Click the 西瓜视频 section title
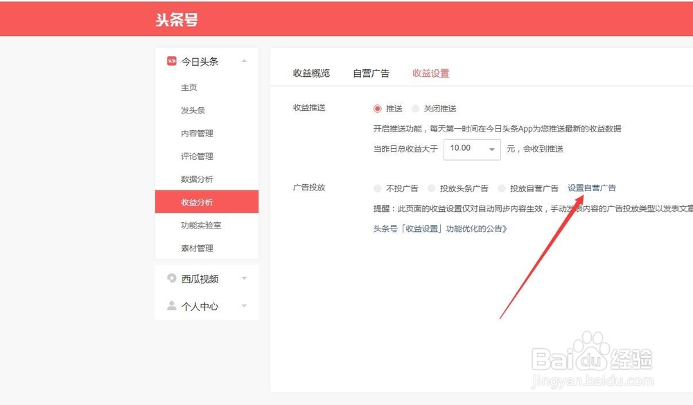The height and width of the screenshot is (405, 693). point(200,279)
